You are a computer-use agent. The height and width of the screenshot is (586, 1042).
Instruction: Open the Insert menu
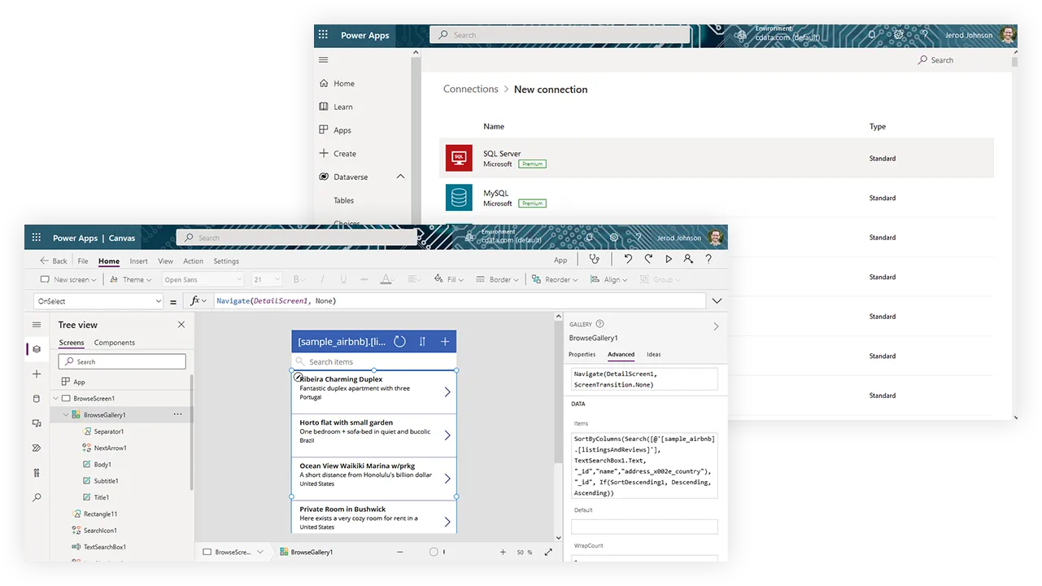tap(137, 260)
